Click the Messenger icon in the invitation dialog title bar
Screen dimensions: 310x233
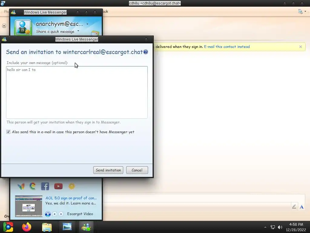(x=4, y=39)
